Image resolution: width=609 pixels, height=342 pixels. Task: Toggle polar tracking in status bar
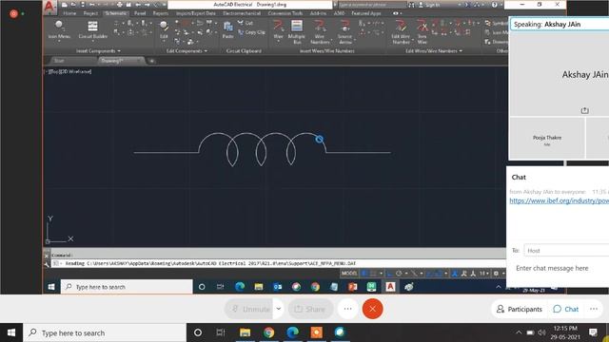(399, 274)
